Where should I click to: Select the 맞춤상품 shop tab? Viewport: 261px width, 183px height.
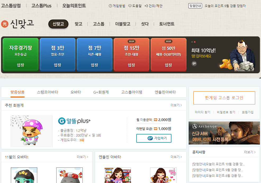tap(17, 92)
